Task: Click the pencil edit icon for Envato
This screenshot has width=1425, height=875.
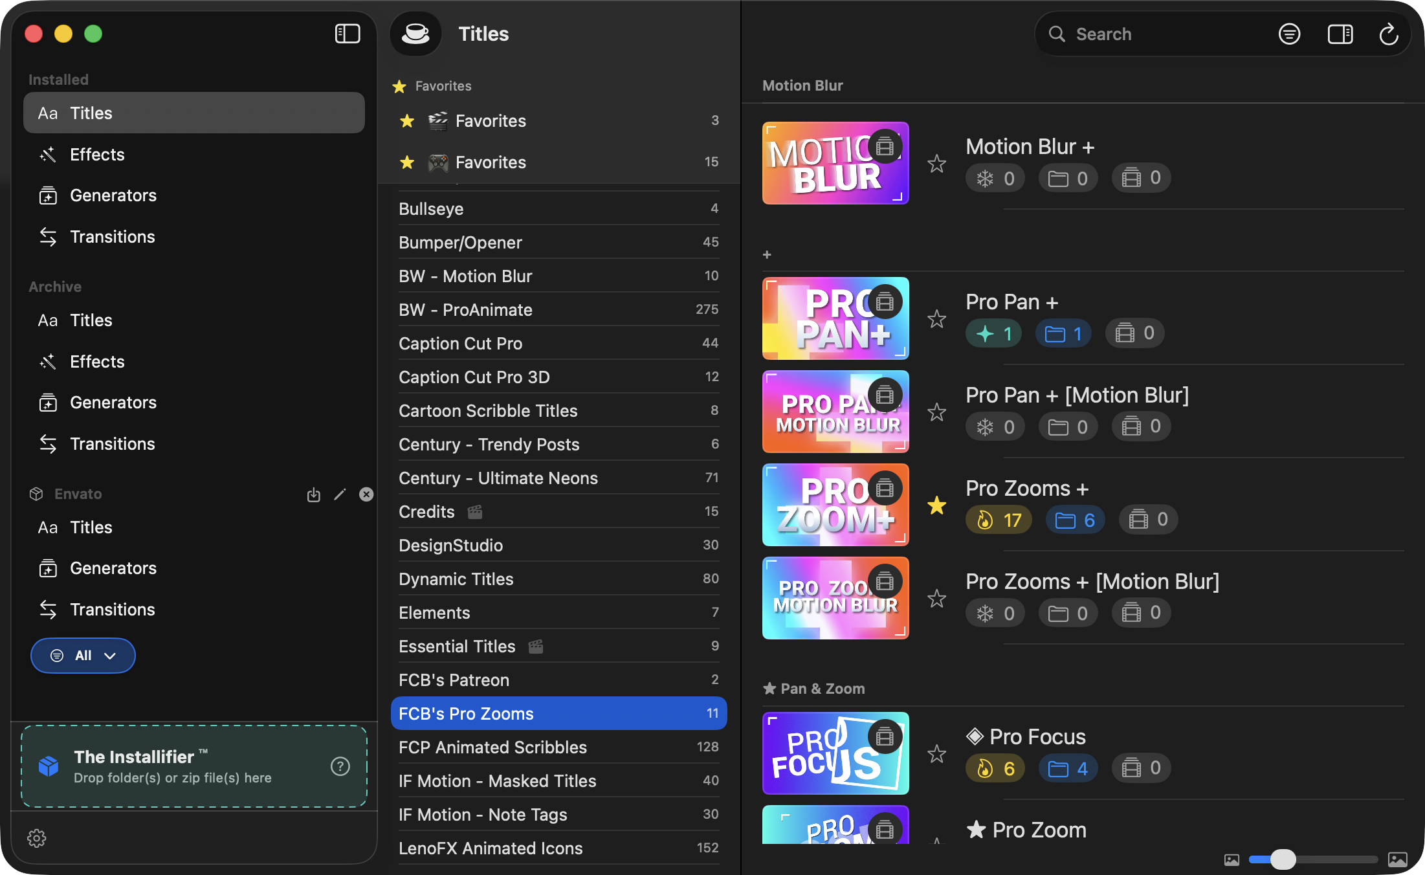Action: click(340, 494)
